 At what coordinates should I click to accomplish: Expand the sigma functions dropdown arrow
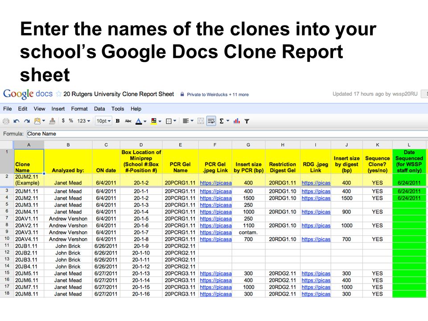[228, 121]
